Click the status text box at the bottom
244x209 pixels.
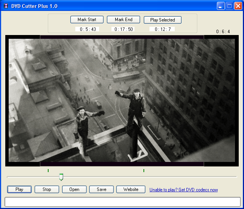pyautogui.click(x=123, y=202)
